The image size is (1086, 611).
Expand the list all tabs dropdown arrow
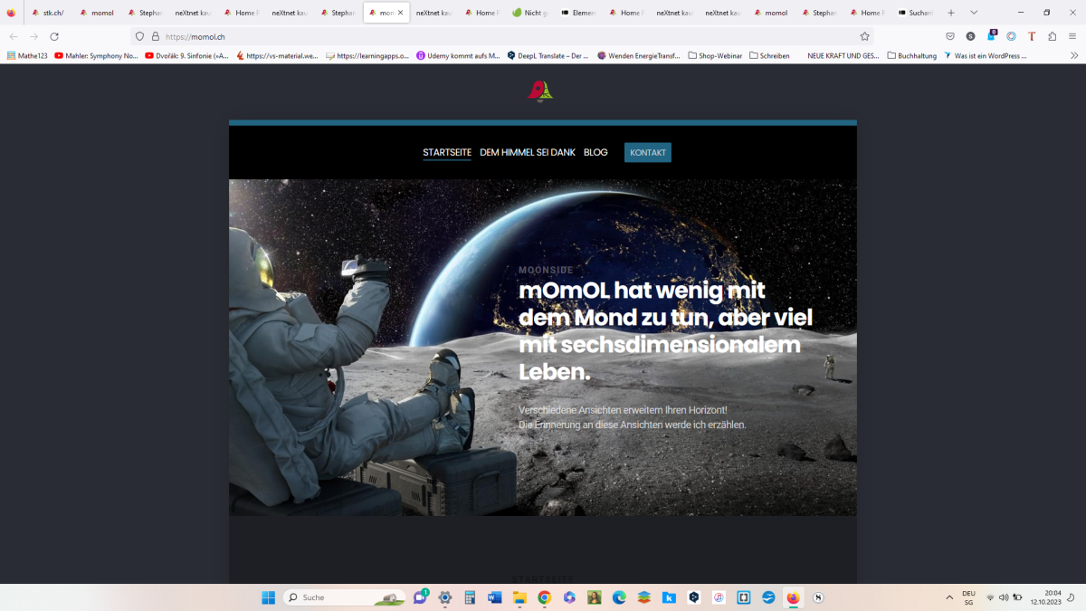[x=974, y=13]
